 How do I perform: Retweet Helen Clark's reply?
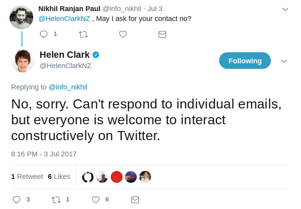(56, 199)
